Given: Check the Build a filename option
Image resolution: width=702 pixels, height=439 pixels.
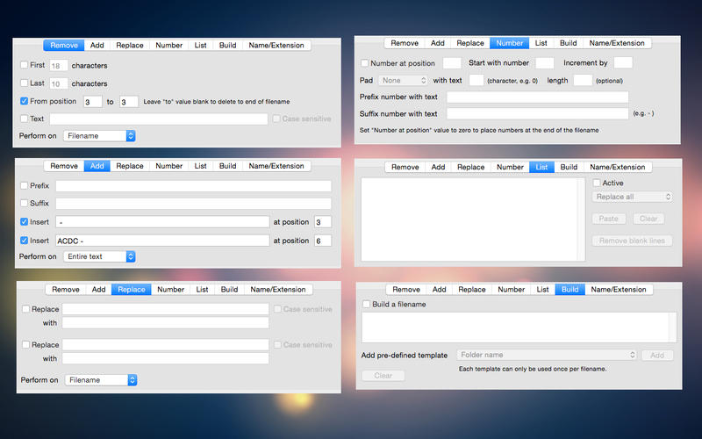Looking at the screenshot, I should 367,304.
